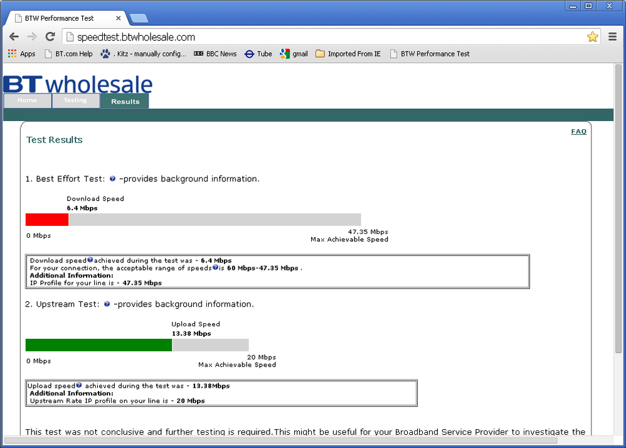Viewport: 626px width, 448px height.
Task: Open the gmail bookmark
Action: pos(294,53)
